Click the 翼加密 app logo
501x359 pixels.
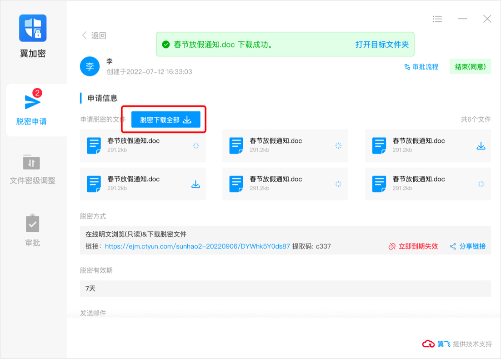point(32,27)
